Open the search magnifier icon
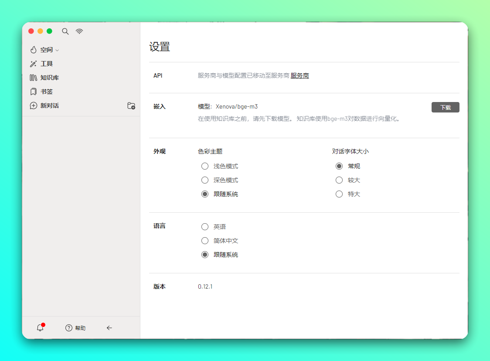Viewport: 490px width, 361px height. pyautogui.click(x=65, y=31)
